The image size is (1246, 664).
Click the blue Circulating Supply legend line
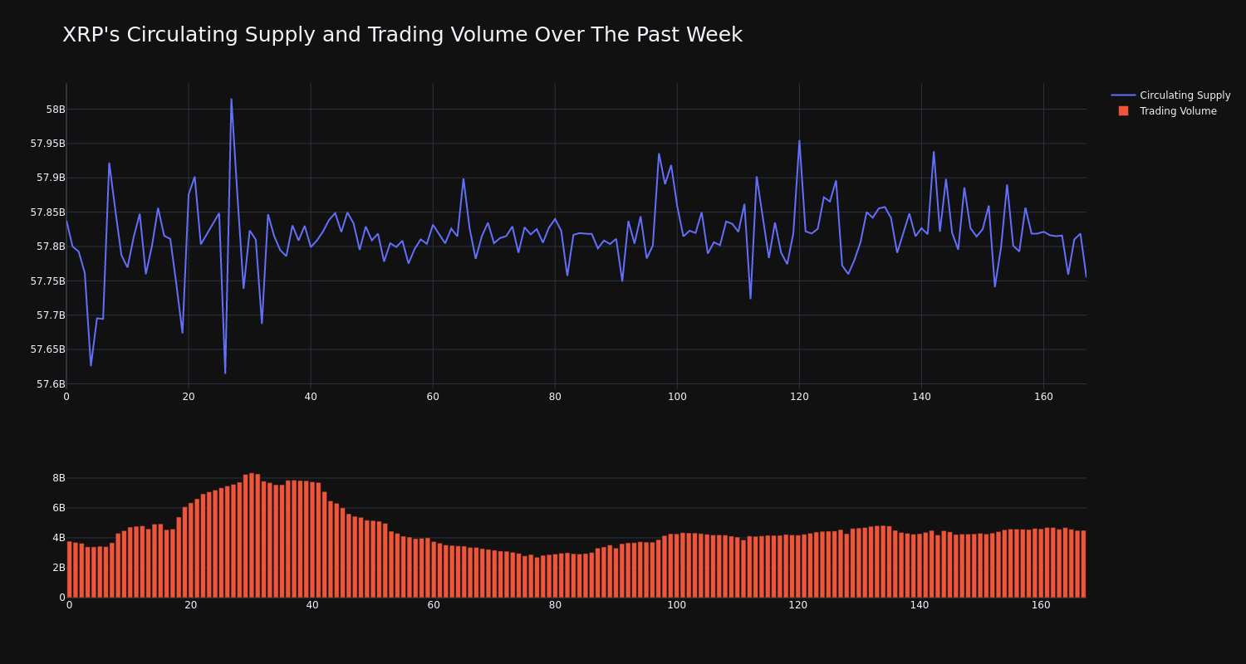pyautogui.click(x=1123, y=95)
